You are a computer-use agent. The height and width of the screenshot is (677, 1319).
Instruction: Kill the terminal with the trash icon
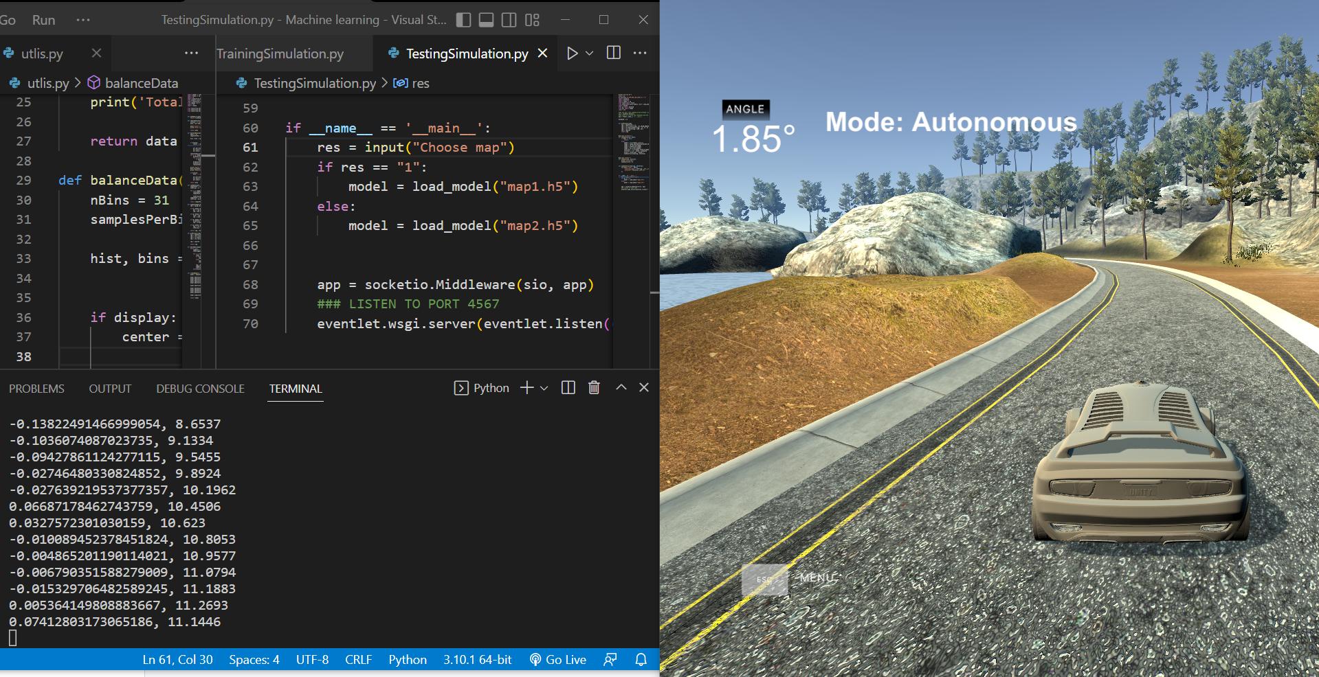tap(594, 387)
